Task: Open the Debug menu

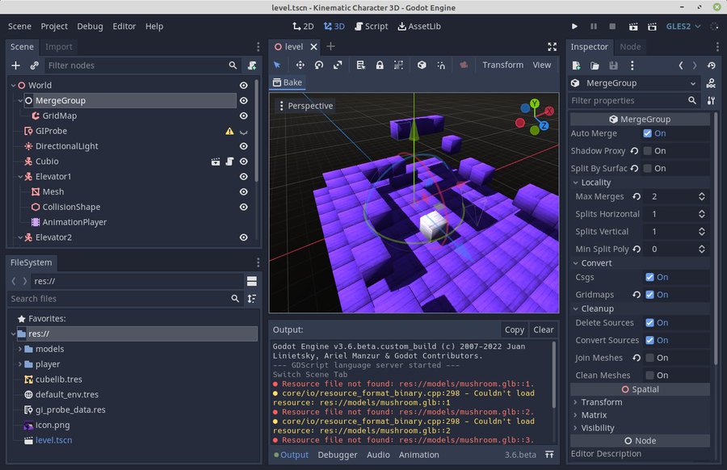Action: pos(90,27)
